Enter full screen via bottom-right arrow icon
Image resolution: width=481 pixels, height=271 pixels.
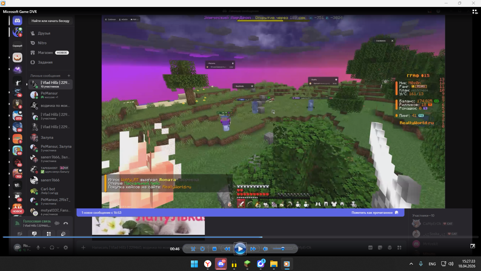[473, 246]
